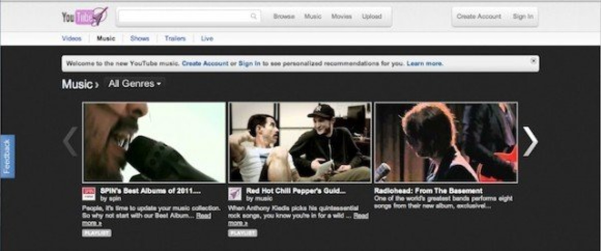
Task: Click the 'by spin' author text
Action: [x=110, y=198]
